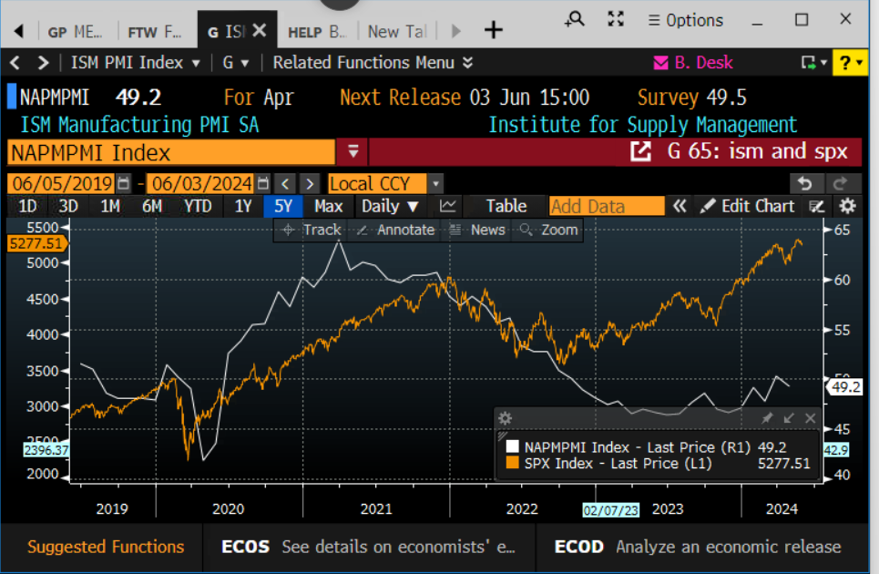Screen dimensions: 879x574
Task: Click the line chart type icon
Action: [447, 207]
